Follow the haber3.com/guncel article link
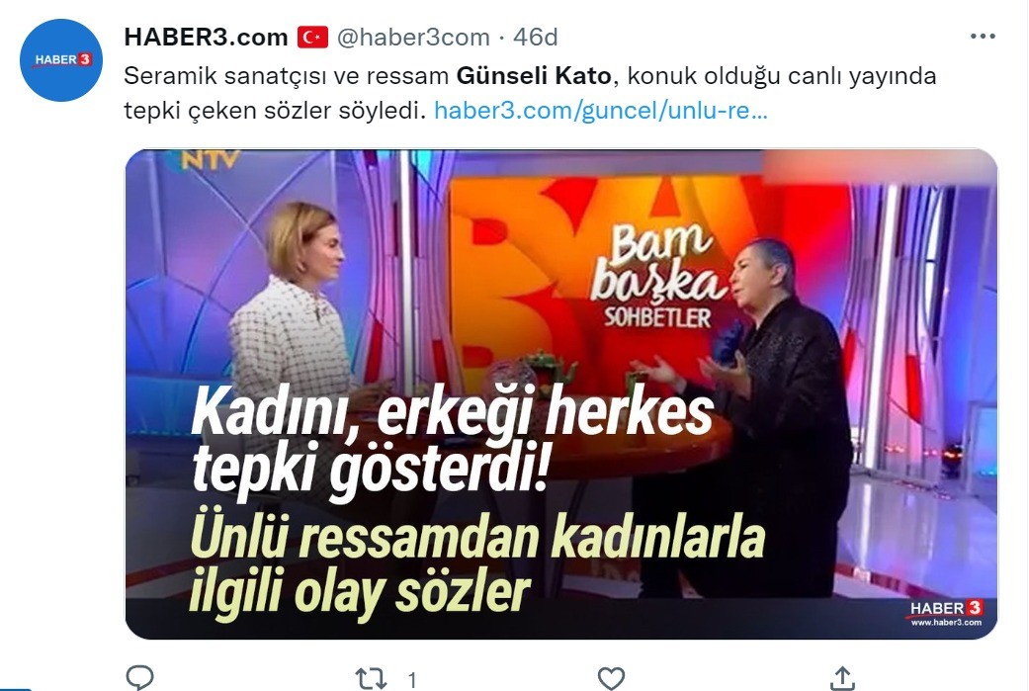The image size is (1029, 691). [x=600, y=111]
